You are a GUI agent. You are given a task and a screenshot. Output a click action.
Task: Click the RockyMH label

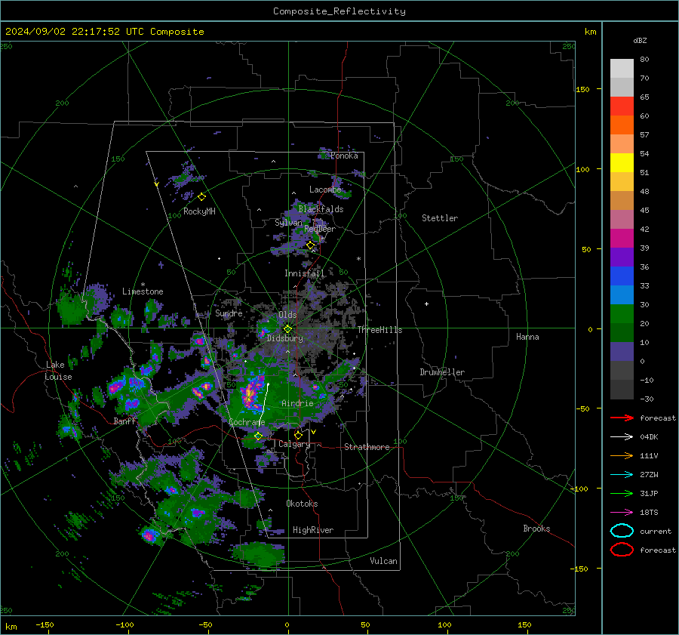[x=199, y=211]
